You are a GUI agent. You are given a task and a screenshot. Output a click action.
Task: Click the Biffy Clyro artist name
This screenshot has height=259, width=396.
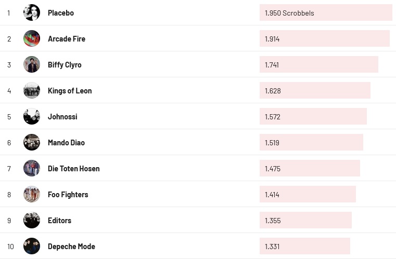click(x=65, y=65)
